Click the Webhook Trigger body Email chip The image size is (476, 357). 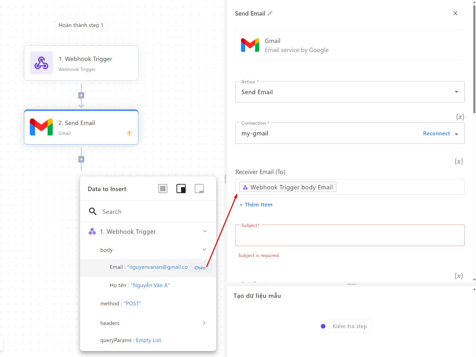(288, 187)
